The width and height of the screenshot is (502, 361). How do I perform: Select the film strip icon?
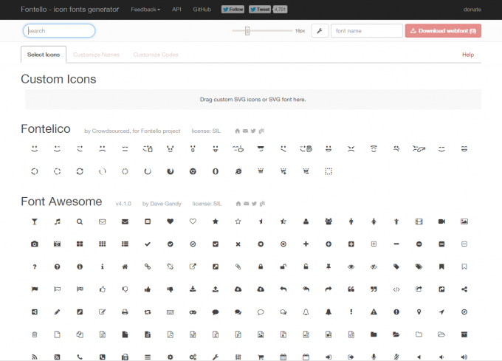point(419,221)
